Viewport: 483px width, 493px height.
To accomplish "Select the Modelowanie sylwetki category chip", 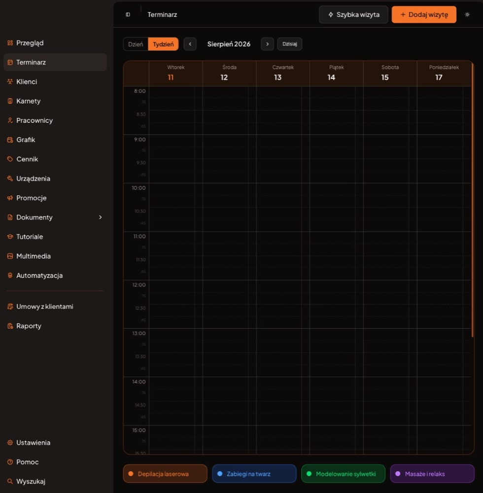I will click(x=343, y=474).
